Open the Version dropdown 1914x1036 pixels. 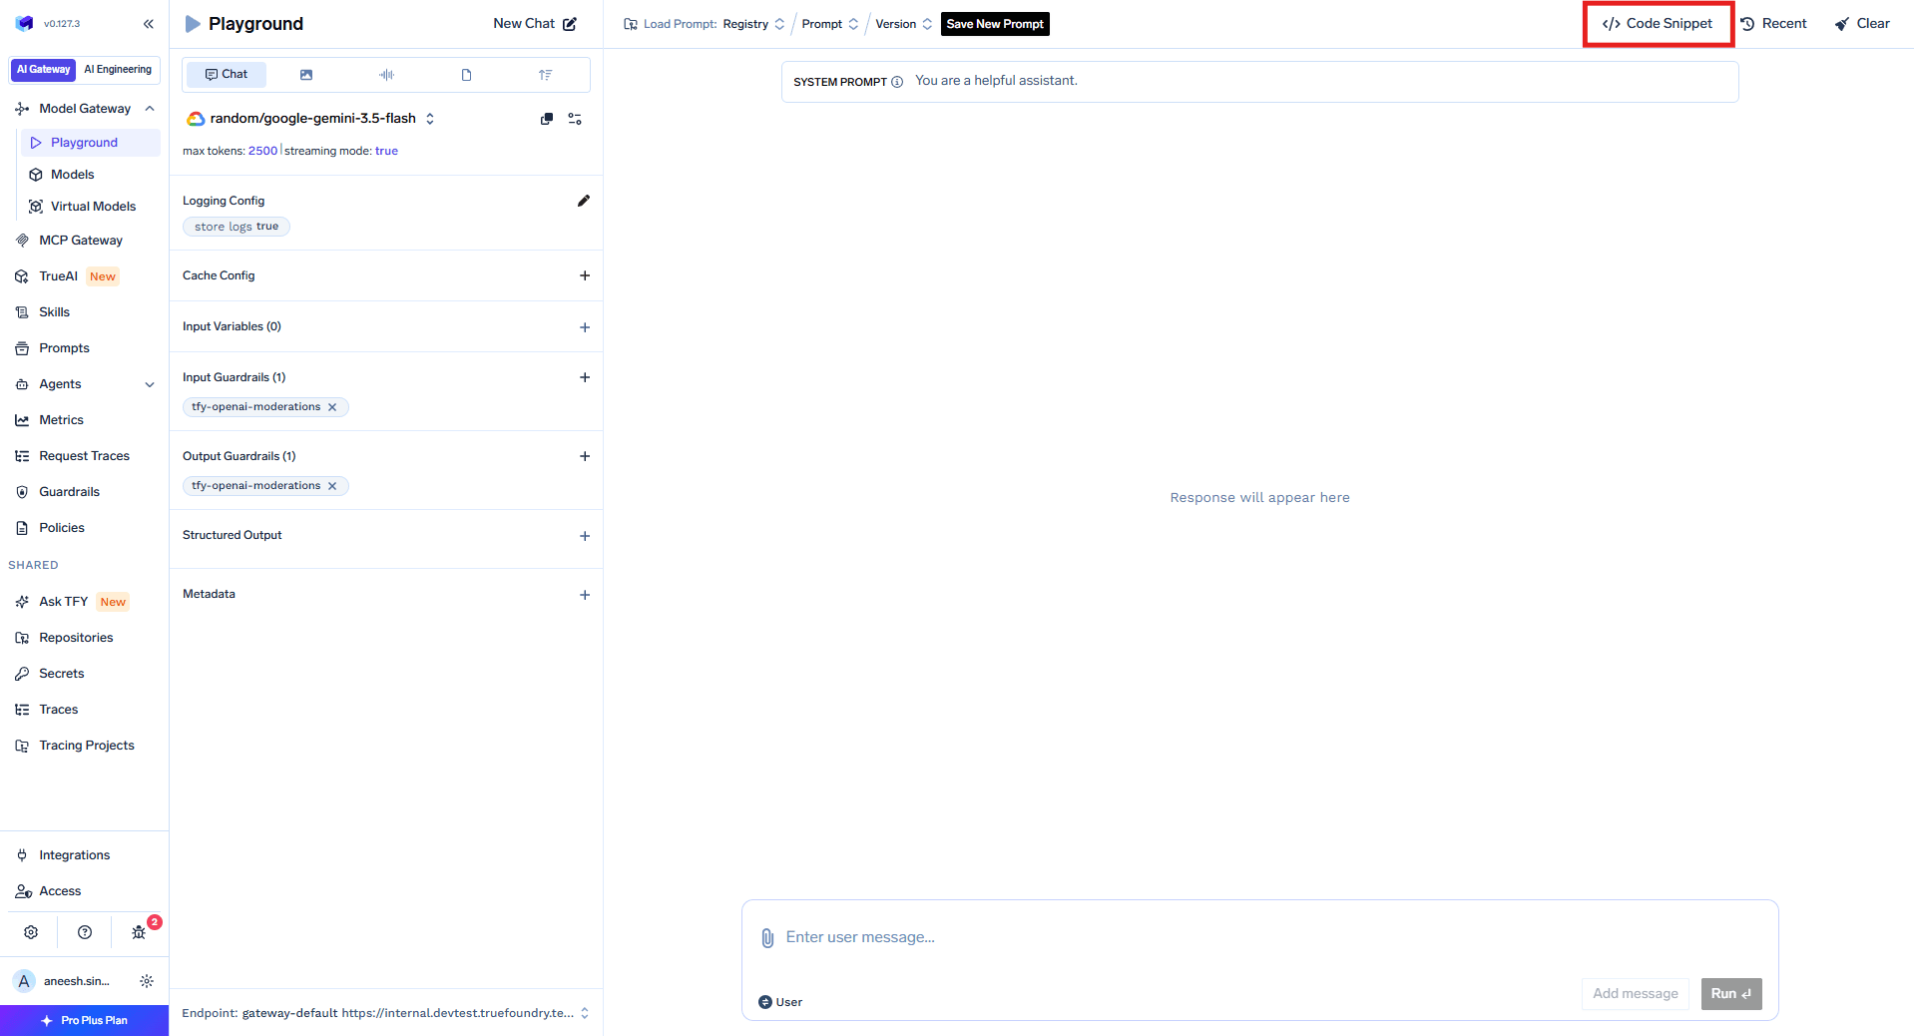pyautogui.click(x=904, y=24)
